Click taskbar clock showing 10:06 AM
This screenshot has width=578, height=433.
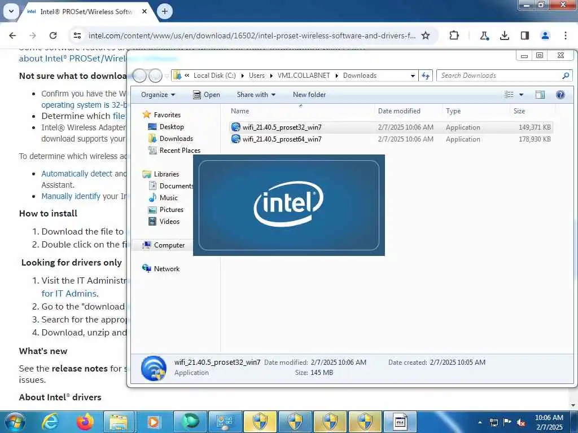tap(549, 422)
